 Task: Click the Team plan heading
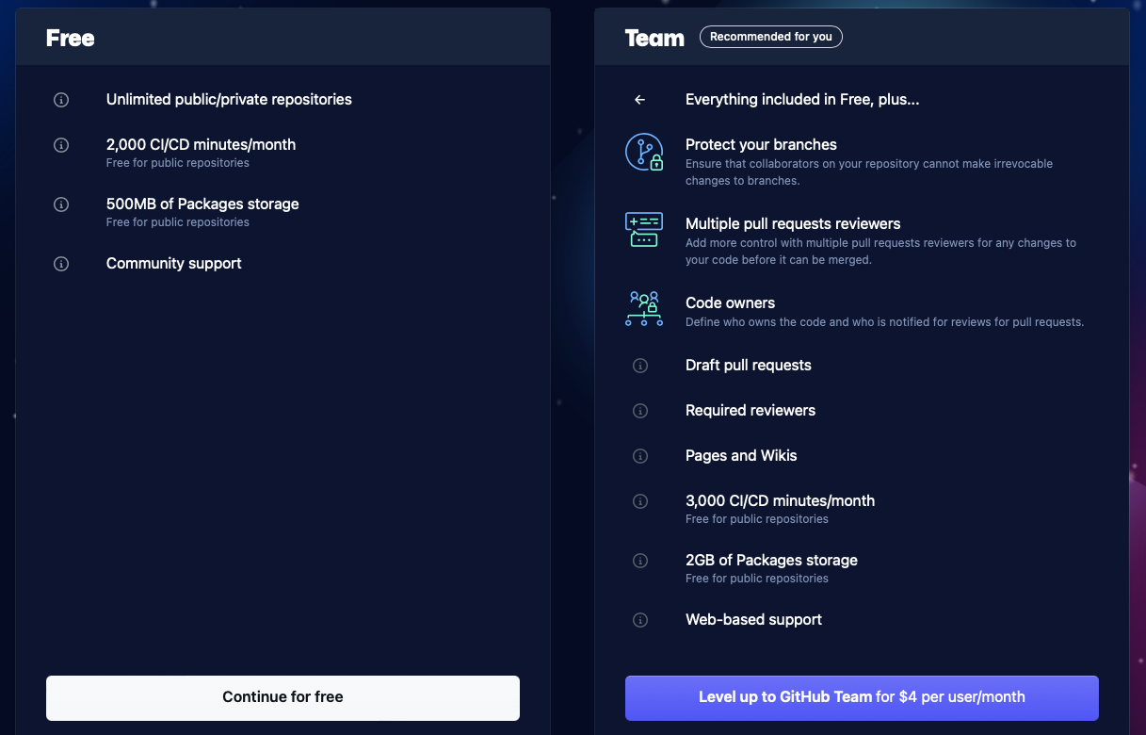coord(654,38)
